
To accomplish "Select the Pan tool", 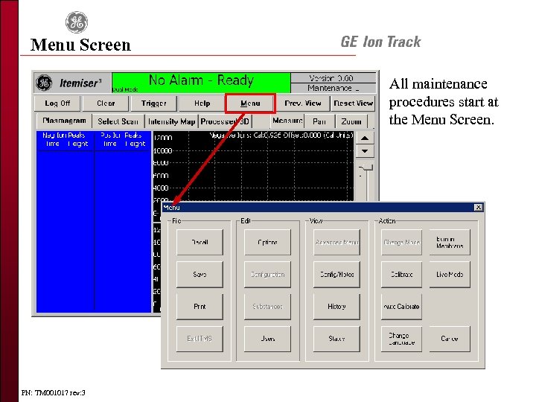I will tap(319, 121).
